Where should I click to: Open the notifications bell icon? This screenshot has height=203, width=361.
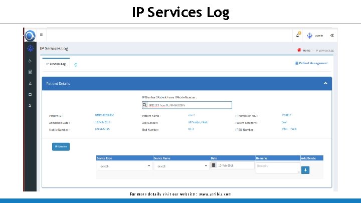(x=298, y=35)
